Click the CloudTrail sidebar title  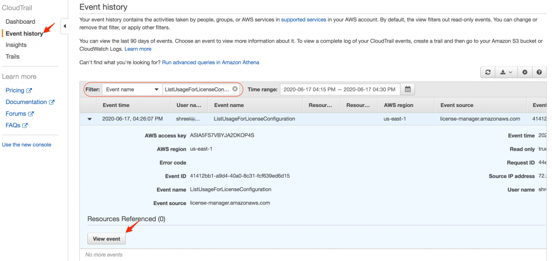point(16,8)
